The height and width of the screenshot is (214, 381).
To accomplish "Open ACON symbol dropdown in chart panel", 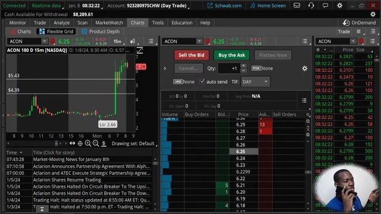I will (45, 41).
